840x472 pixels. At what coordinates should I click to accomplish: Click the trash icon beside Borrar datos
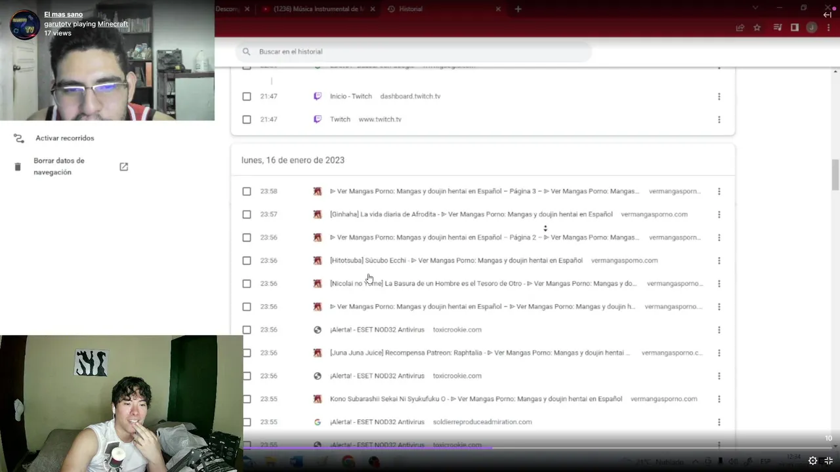[18, 167]
